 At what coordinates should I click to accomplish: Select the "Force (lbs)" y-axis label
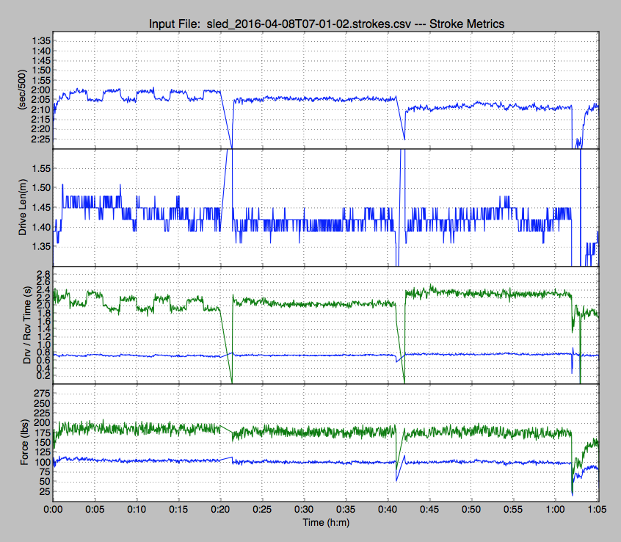21,442
